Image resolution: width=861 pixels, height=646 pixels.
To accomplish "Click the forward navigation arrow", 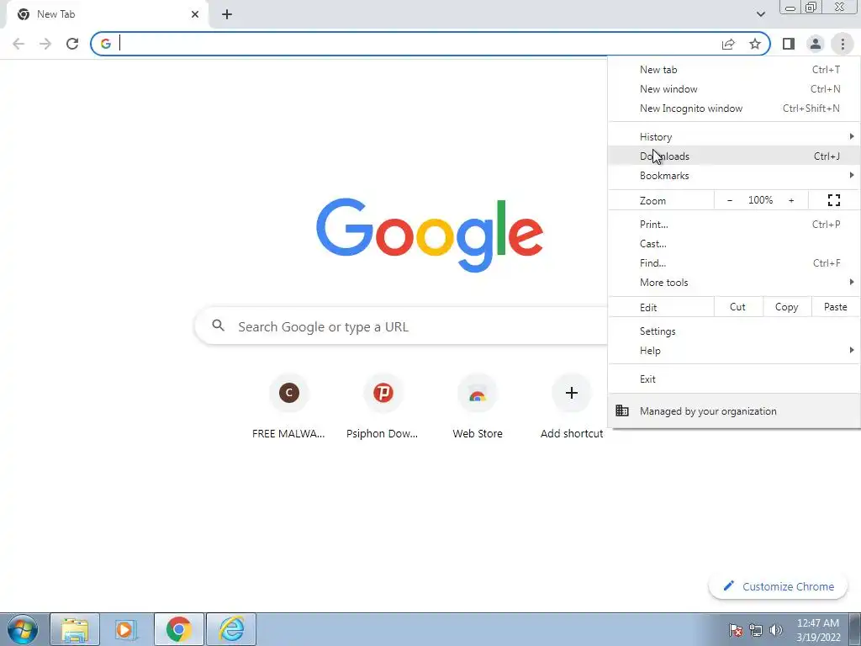I will pos(45,44).
